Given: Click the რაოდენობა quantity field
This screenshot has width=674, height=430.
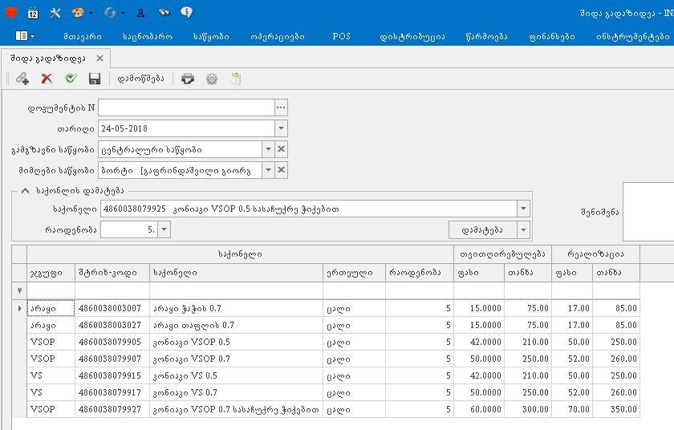Looking at the screenshot, I should pos(129,229).
